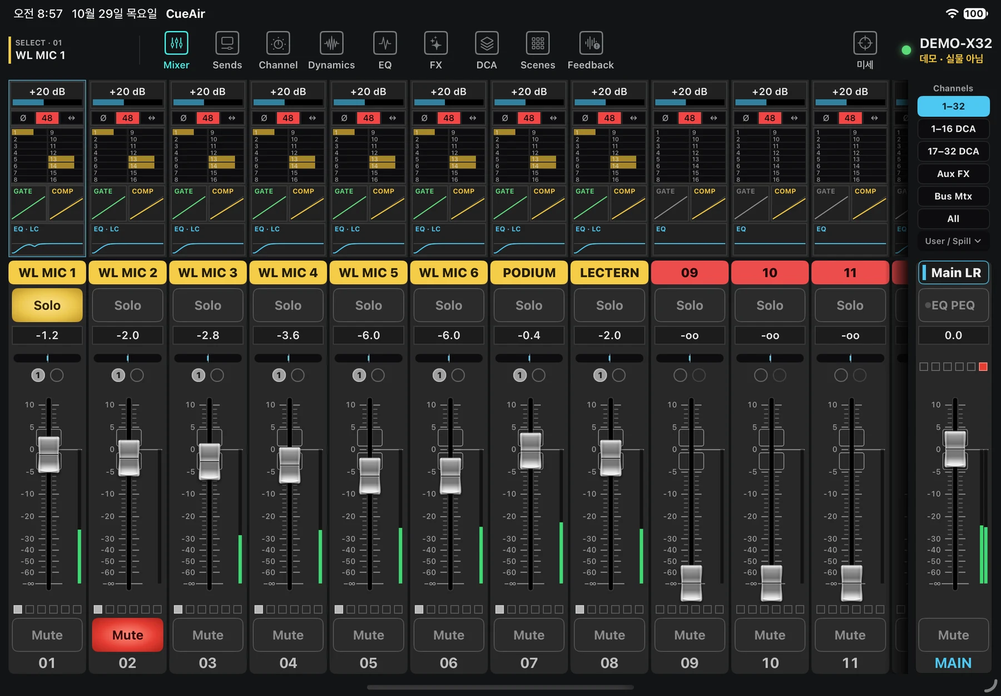
Task: Expand the User / Spill dropdown
Action: click(x=953, y=241)
